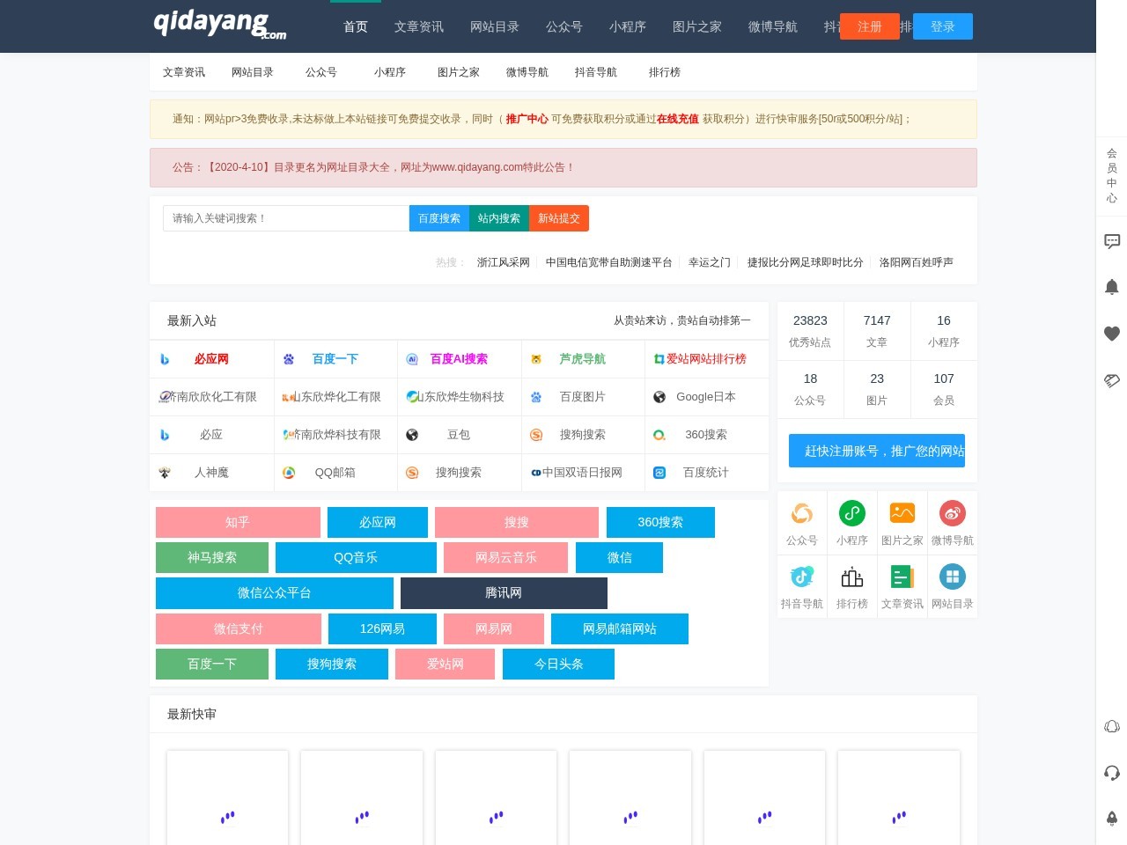Open the 腾讯网 dark tile link
The image size is (1127, 845).
[504, 593]
